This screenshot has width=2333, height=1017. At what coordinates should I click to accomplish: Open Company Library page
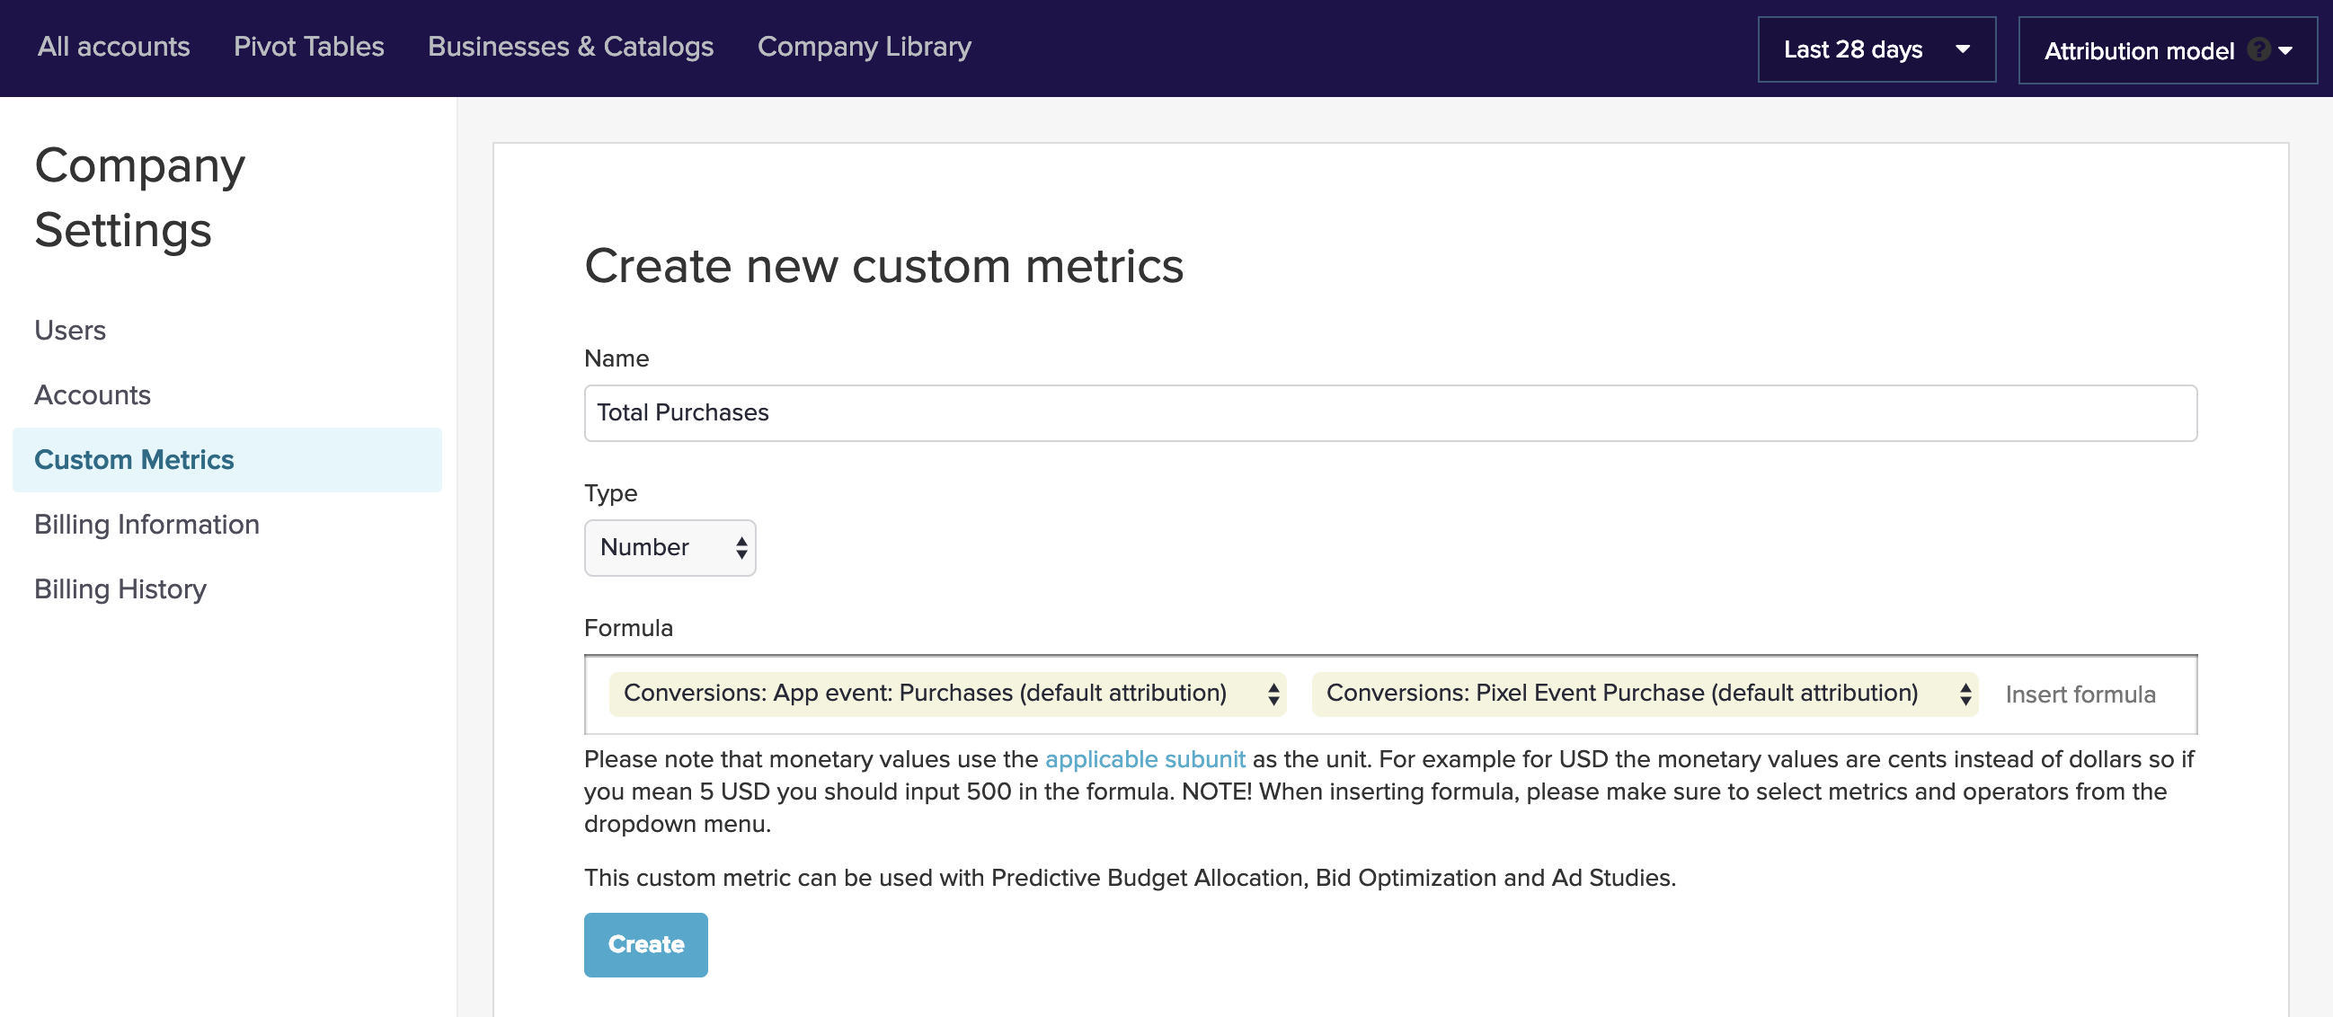click(864, 46)
